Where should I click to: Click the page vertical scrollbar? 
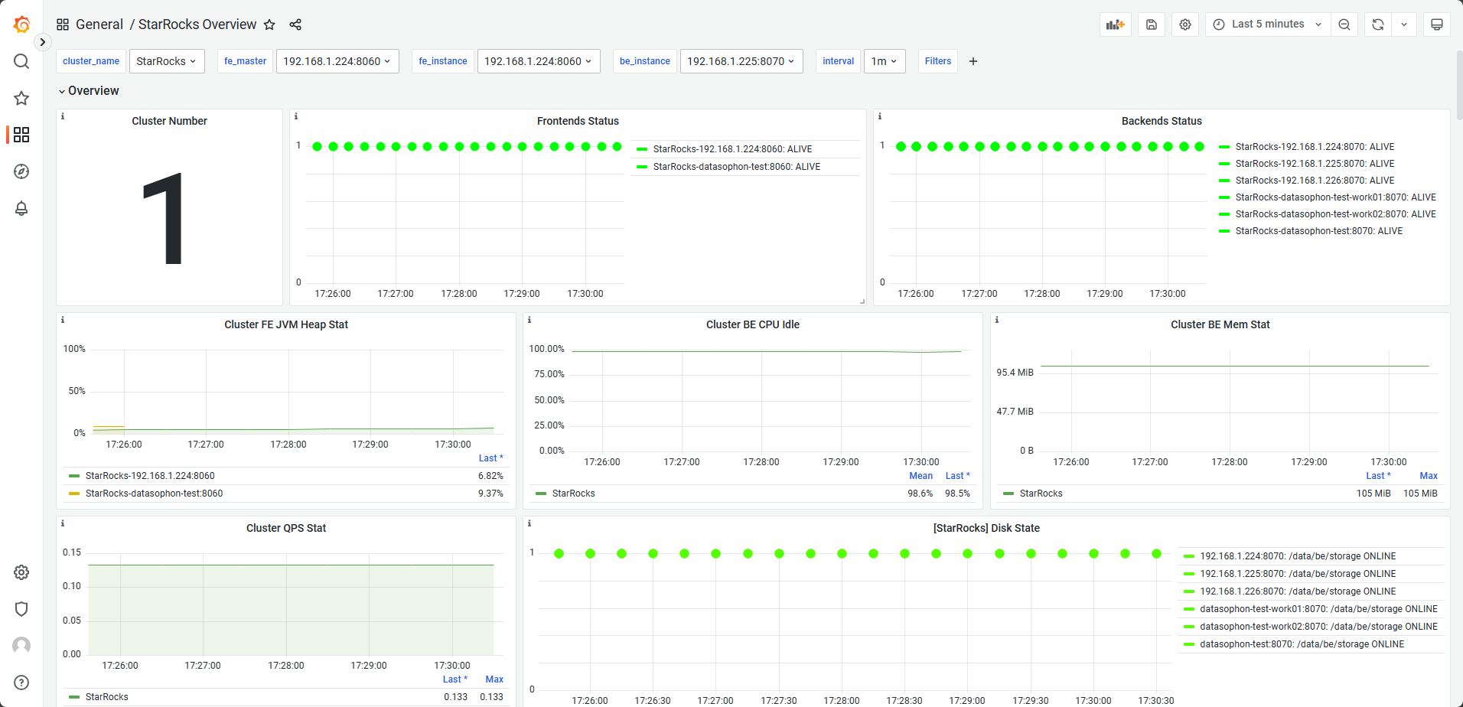1459,84
